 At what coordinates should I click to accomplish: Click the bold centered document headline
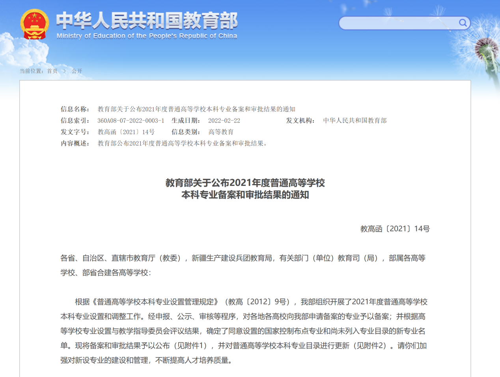[x=245, y=189]
